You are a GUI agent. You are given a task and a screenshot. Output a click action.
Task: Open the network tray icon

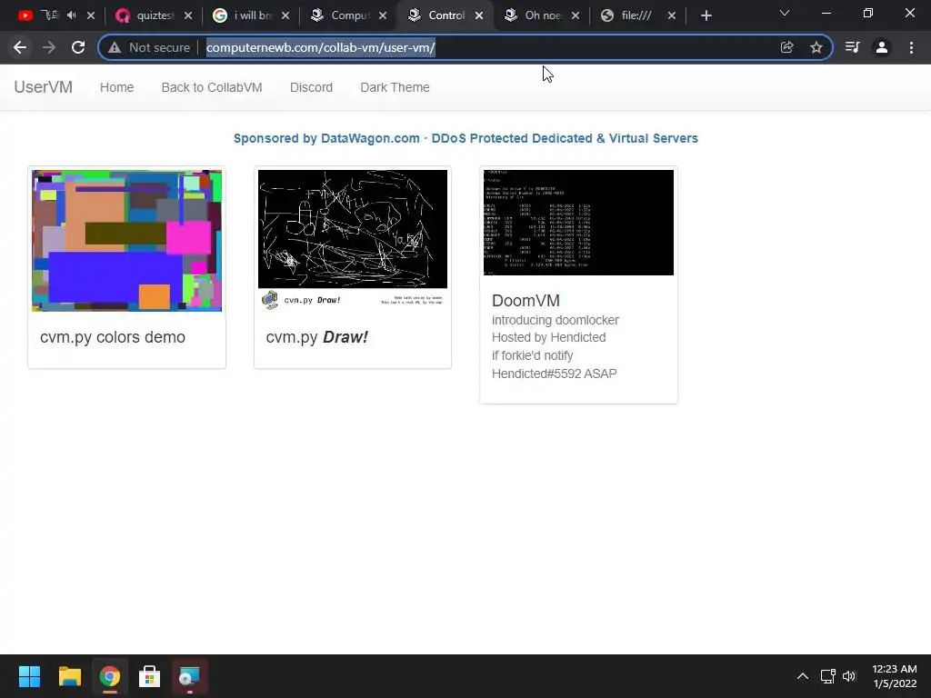(x=827, y=676)
